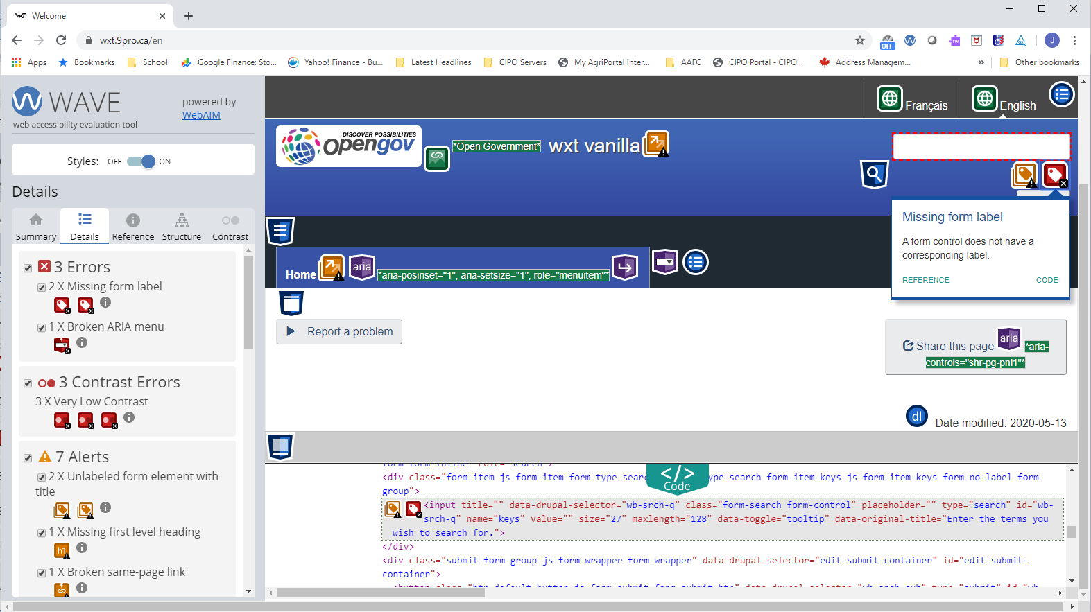Open the Structure tab
The width and height of the screenshot is (1091, 612).
[x=182, y=227]
